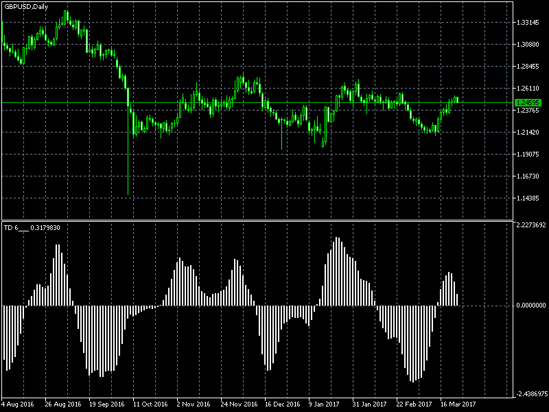Click the 31 Jan 2017 date label
The width and height of the screenshot is (549, 412).
[370, 404]
